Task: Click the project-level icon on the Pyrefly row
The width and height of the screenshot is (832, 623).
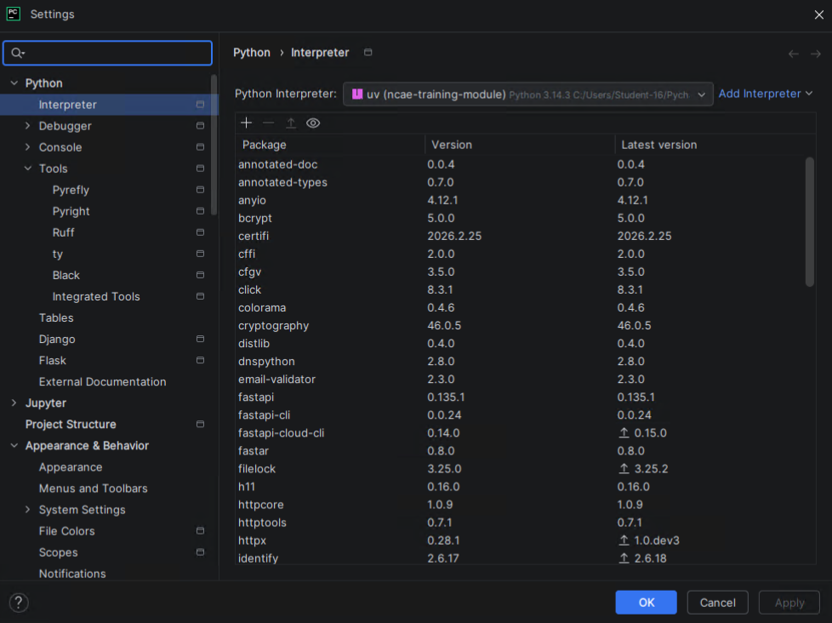Action: 200,190
